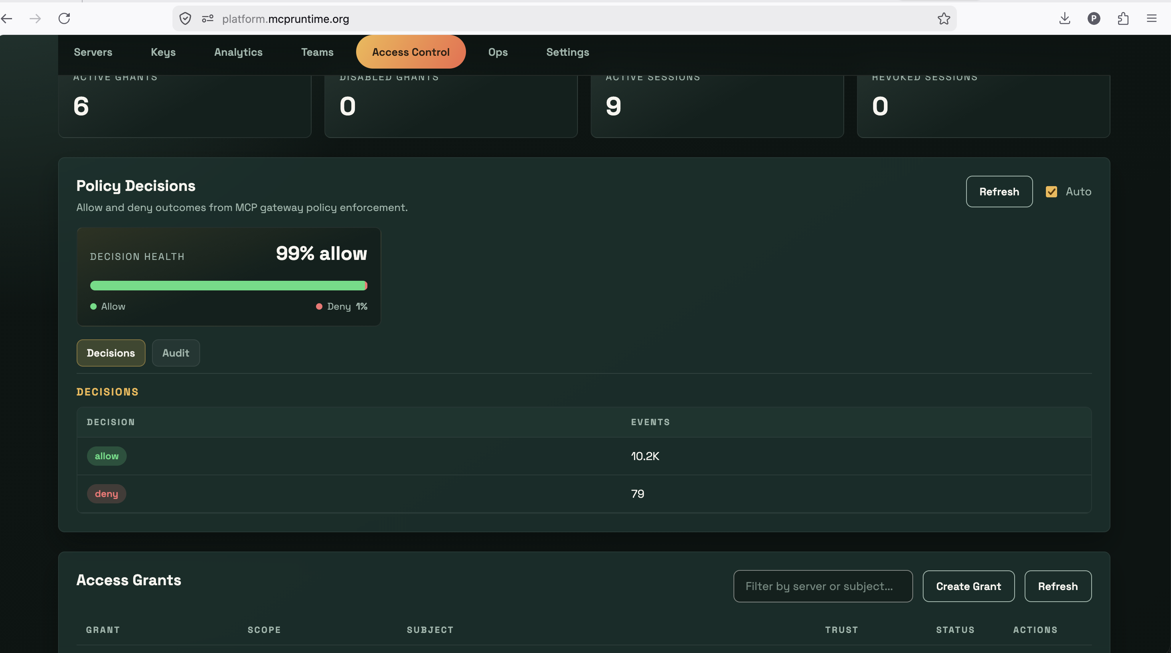Click the ACTIONS column header
The image size is (1171, 653).
1035,630
